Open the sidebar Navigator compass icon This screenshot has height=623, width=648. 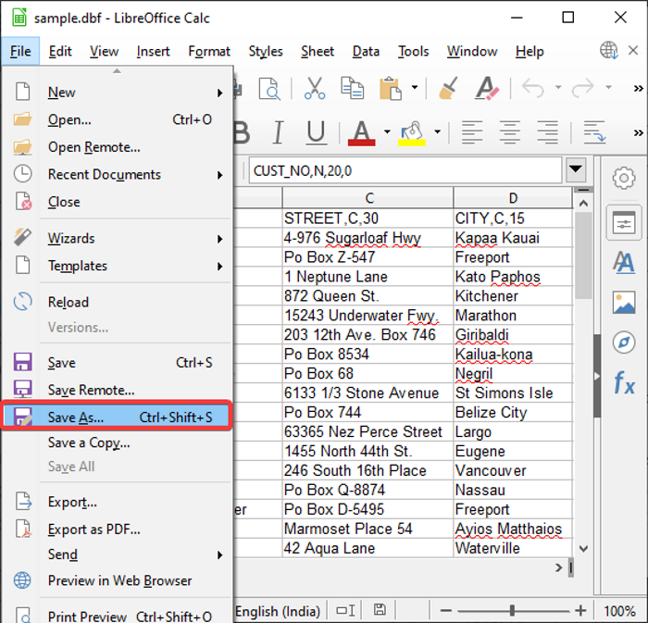tap(624, 343)
